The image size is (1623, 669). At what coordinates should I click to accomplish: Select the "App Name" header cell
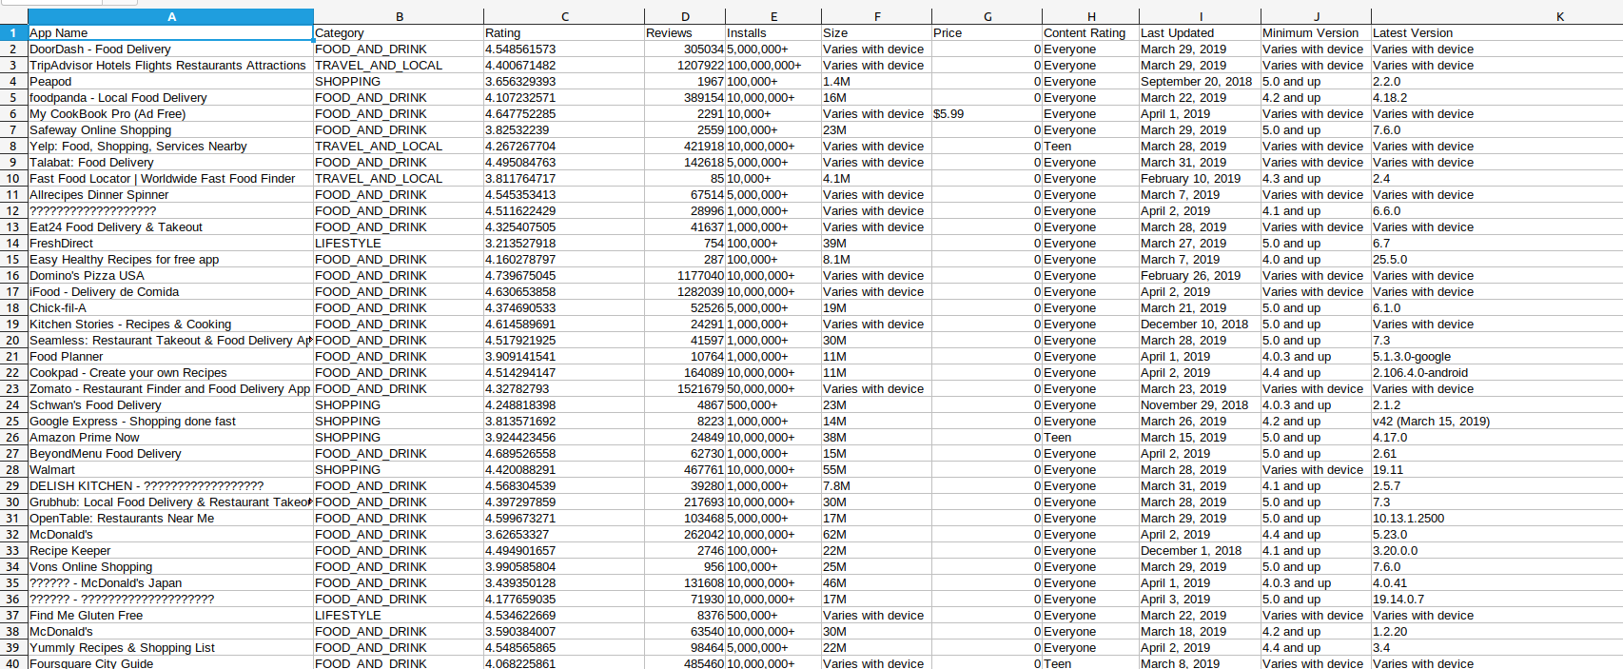click(x=171, y=32)
